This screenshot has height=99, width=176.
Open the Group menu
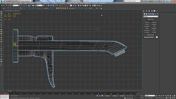pyautogui.click(x=15, y=3)
